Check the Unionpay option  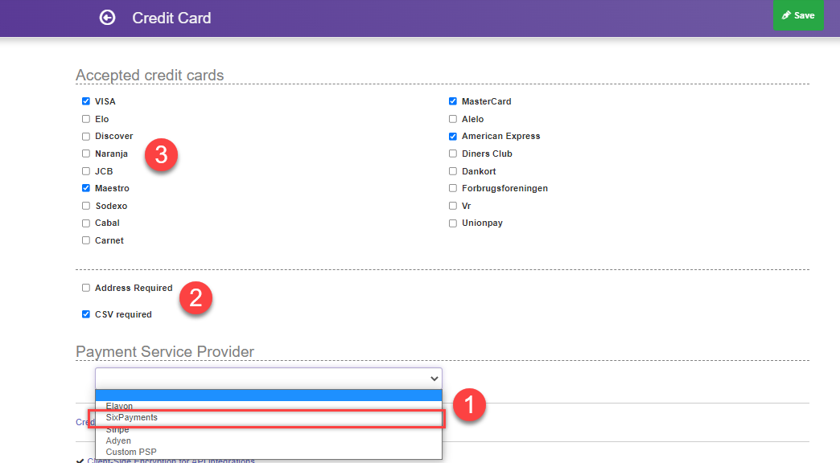452,223
